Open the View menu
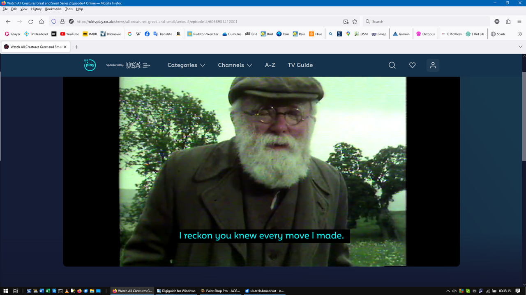Viewport: 526px width, 295px height. [x=24, y=9]
